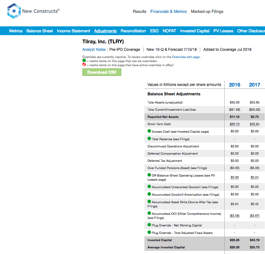Open the ESO tab
The image size is (265, 254).
154,31
